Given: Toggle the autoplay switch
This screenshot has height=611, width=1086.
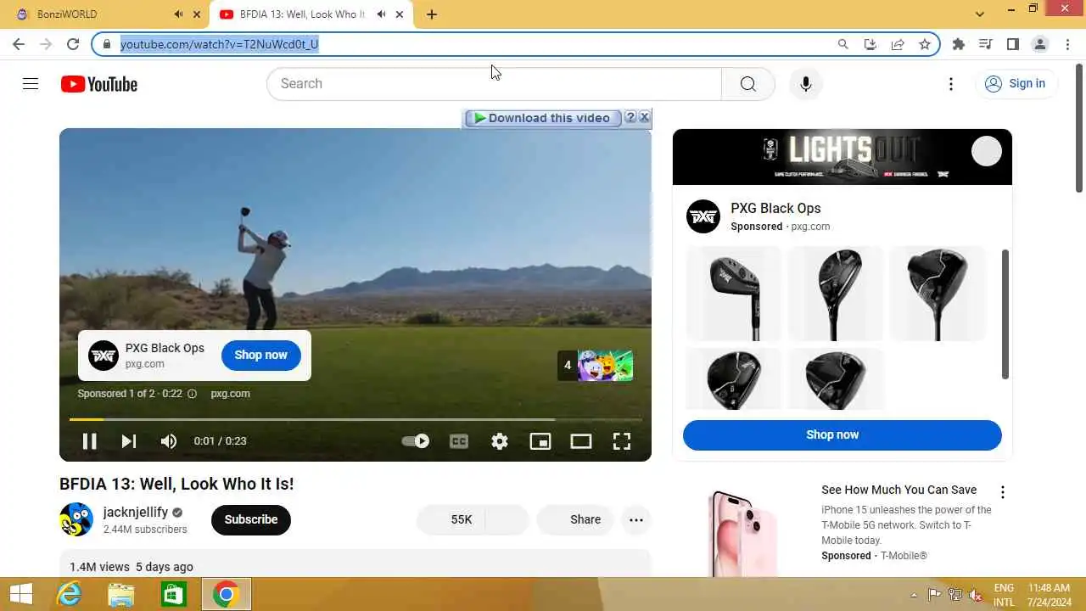Looking at the screenshot, I should pyautogui.click(x=416, y=441).
